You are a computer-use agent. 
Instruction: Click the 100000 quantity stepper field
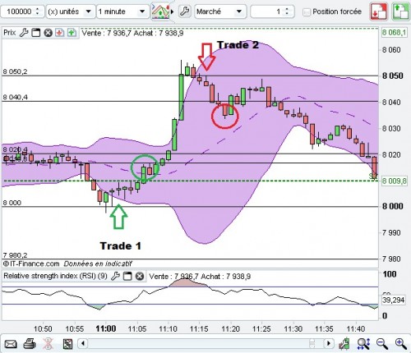point(22,11)
